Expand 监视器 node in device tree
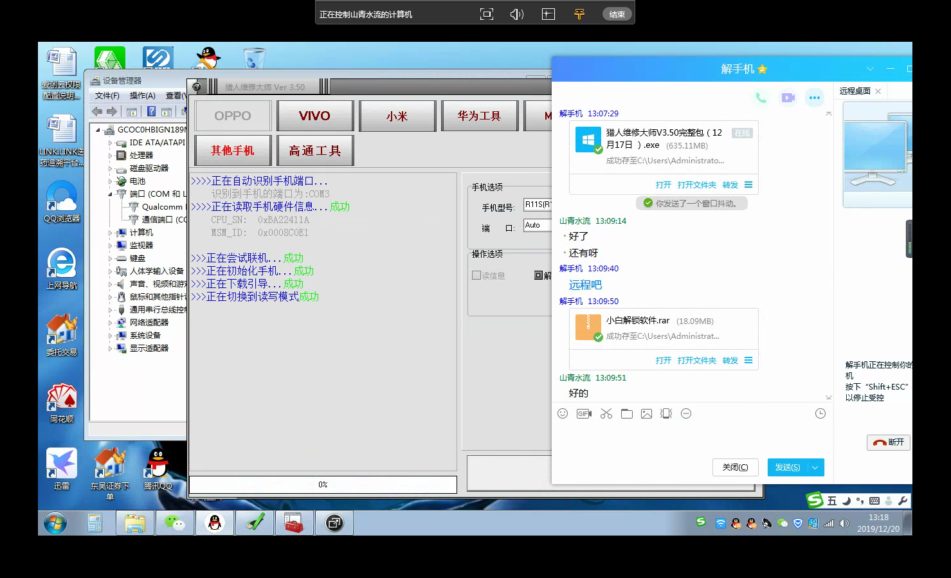The height and width of the screenshot is (578, 951). click(110, 246)
